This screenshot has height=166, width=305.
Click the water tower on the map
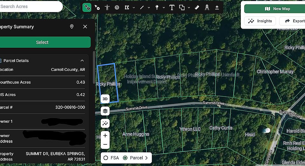coord(266,131)
